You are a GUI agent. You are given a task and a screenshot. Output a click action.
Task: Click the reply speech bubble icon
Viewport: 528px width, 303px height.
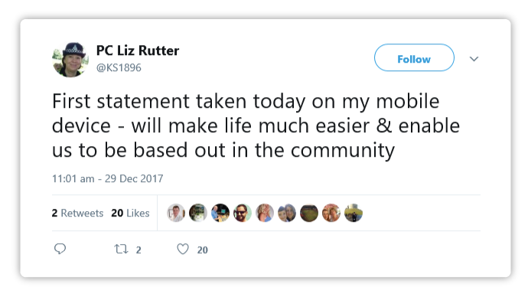(x=60, y=249)
